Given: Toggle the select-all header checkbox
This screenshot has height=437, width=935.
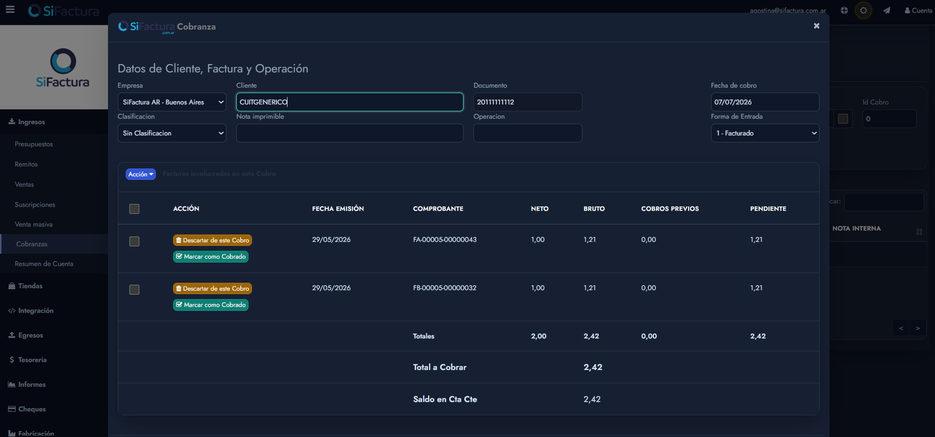Looking at the screenshot, I should coord(134,209).
